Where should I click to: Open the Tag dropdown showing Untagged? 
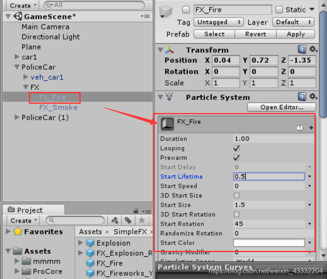(x=219, y=22)
